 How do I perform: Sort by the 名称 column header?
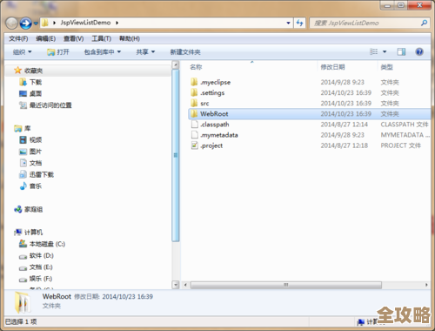pyautogui.click(x=196, y=67)
